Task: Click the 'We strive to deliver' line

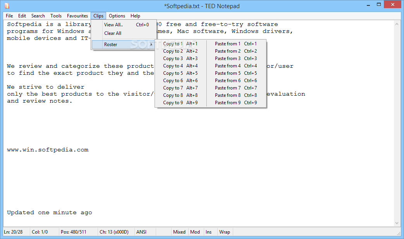Action: [x=46, y=87]
